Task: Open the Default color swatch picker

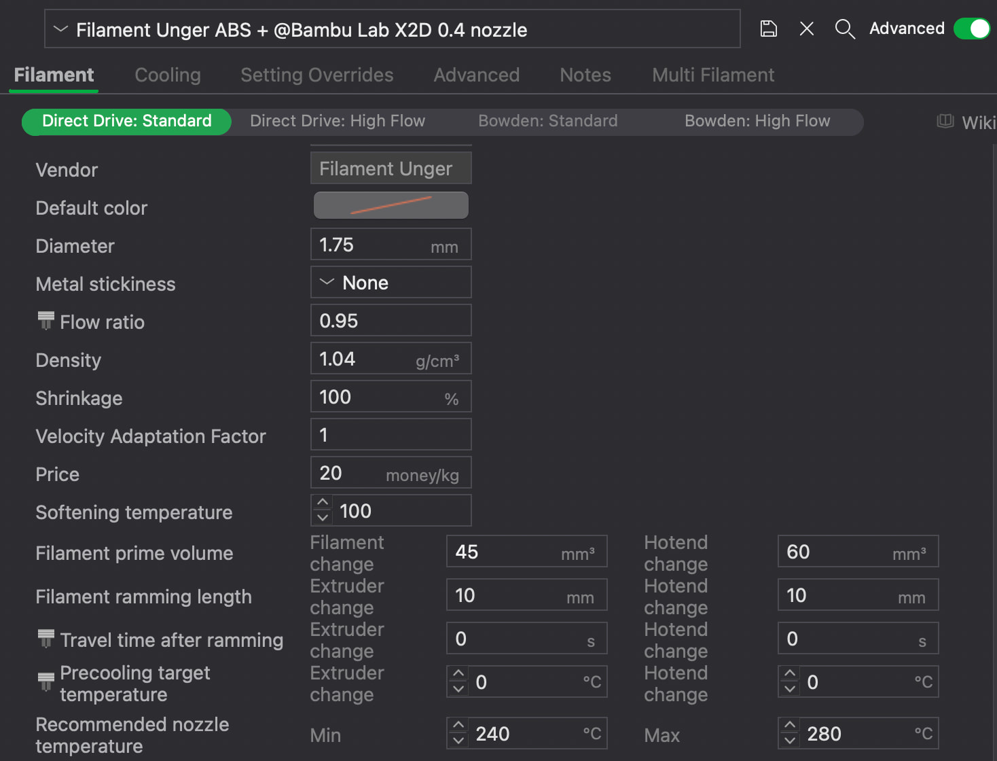Action: 391,205
